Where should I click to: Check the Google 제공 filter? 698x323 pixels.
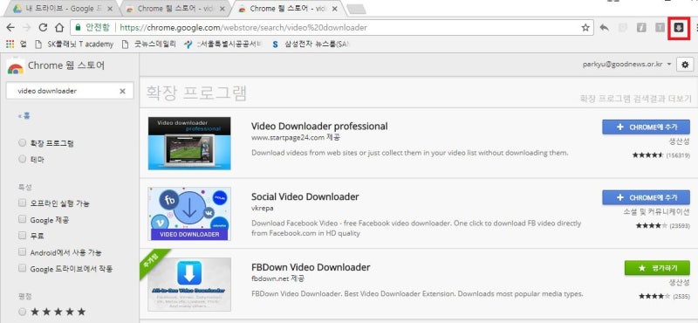click(x=23, y=219)
